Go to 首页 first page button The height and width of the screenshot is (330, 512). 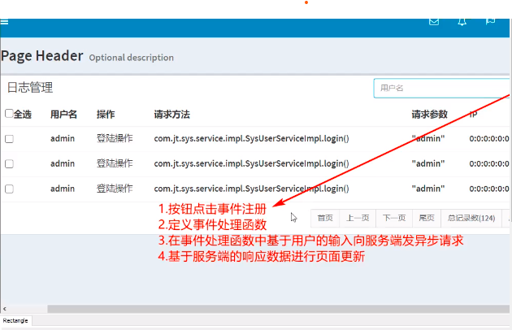325,218
